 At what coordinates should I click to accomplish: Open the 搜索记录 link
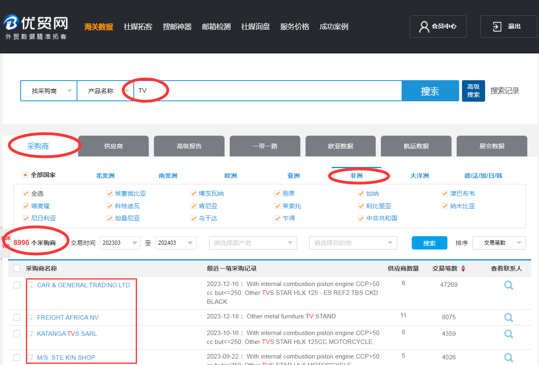pos(505,91)
